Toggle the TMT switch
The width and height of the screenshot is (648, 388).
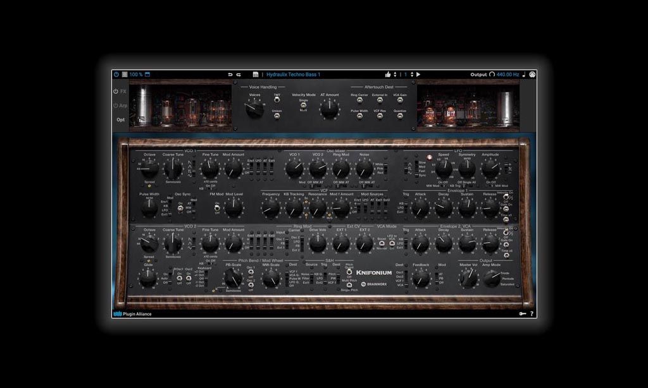pos(277,99)
